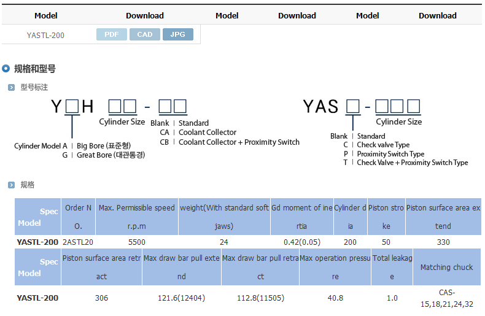Click the 'Coolant Collector' CA option text

[208, 133]
